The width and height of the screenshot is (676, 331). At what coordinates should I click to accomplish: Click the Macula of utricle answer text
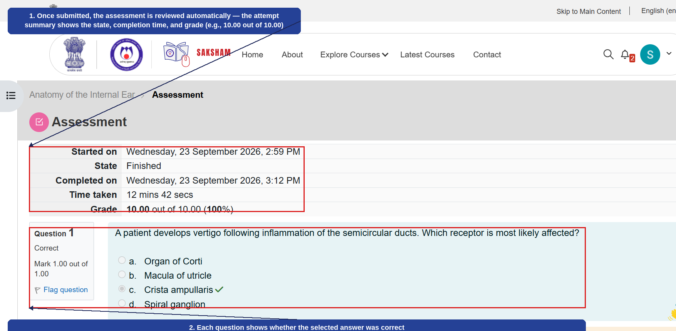click(178, 276)
